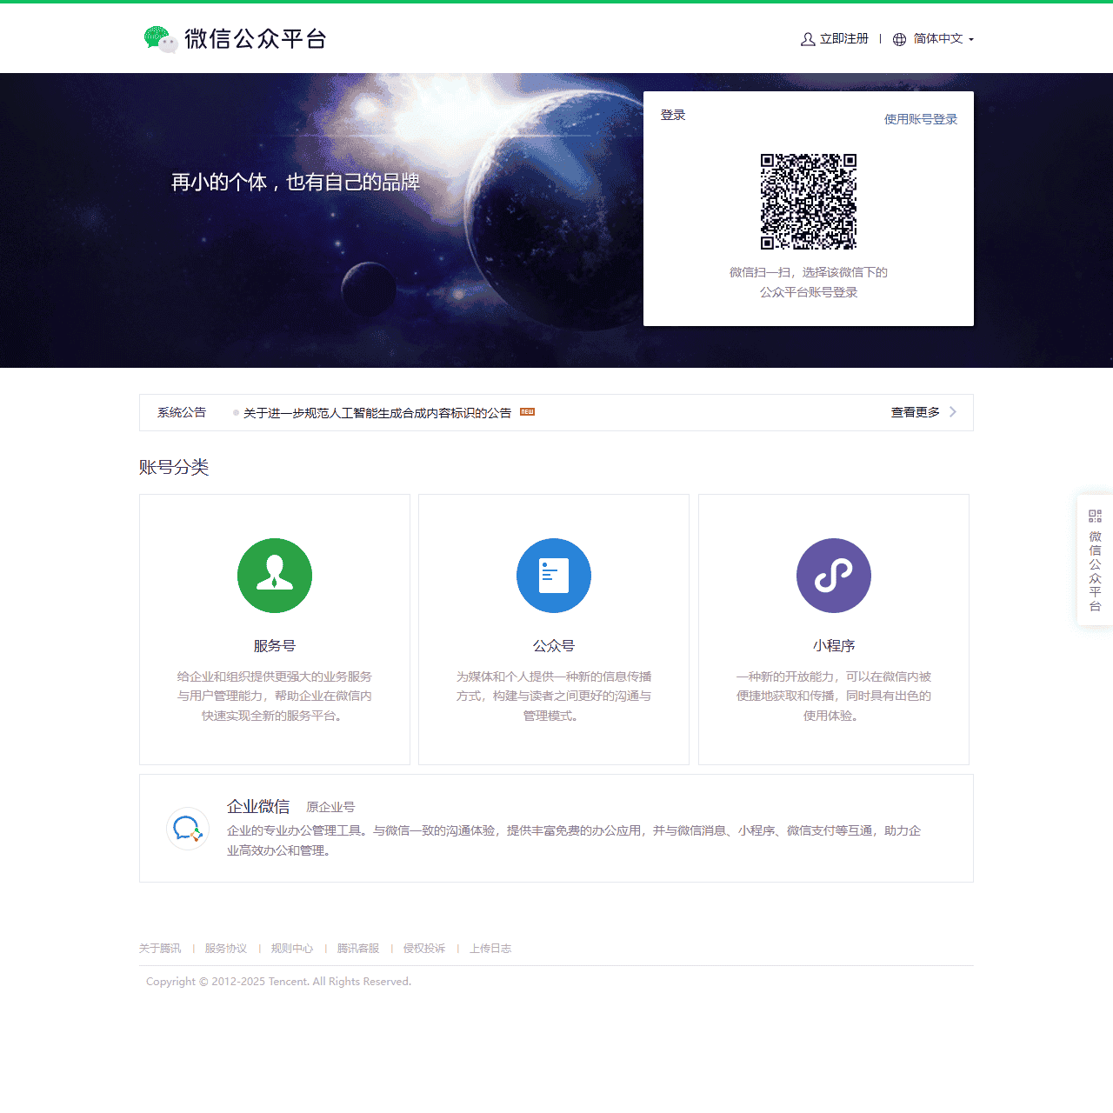The height and width of the screenshot is (1113, 1113).
Task: Click the WeChat logo in the header
Action: [157, 39]
